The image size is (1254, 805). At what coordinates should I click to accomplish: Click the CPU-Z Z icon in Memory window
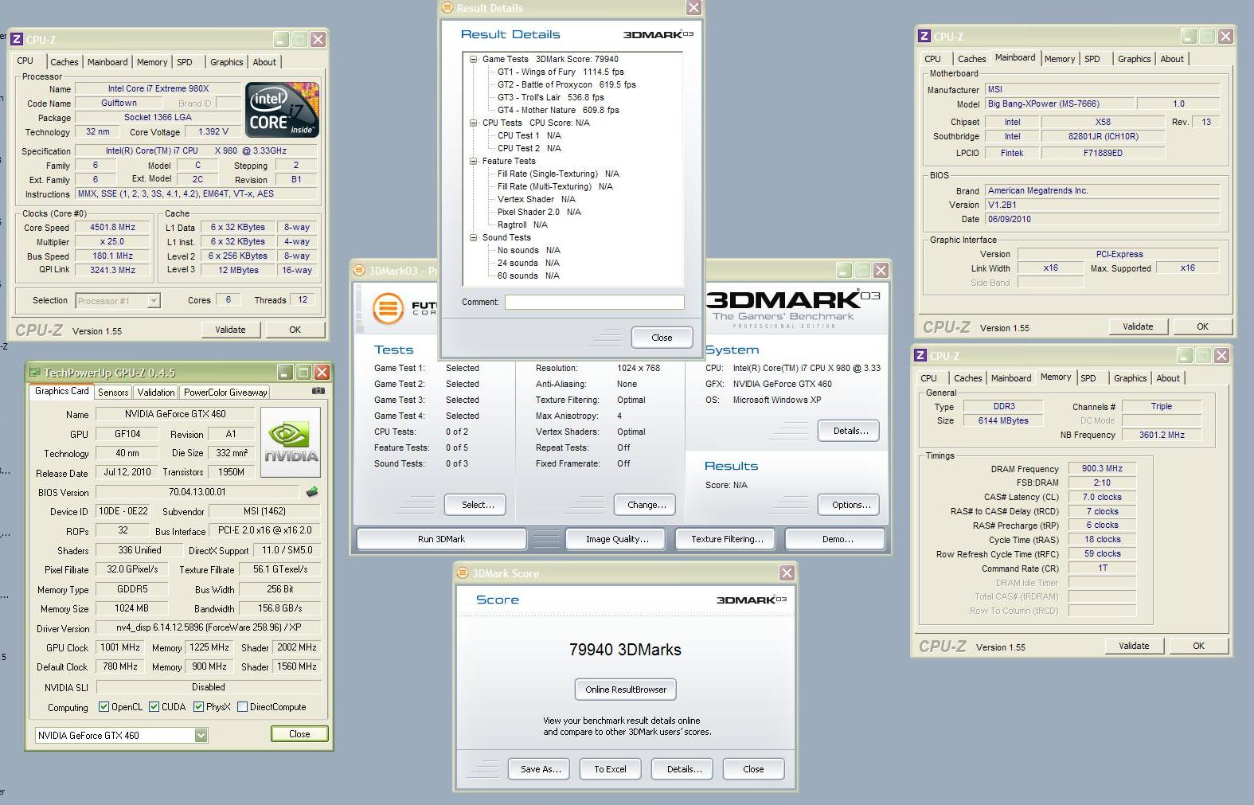(x=920, y=356)
